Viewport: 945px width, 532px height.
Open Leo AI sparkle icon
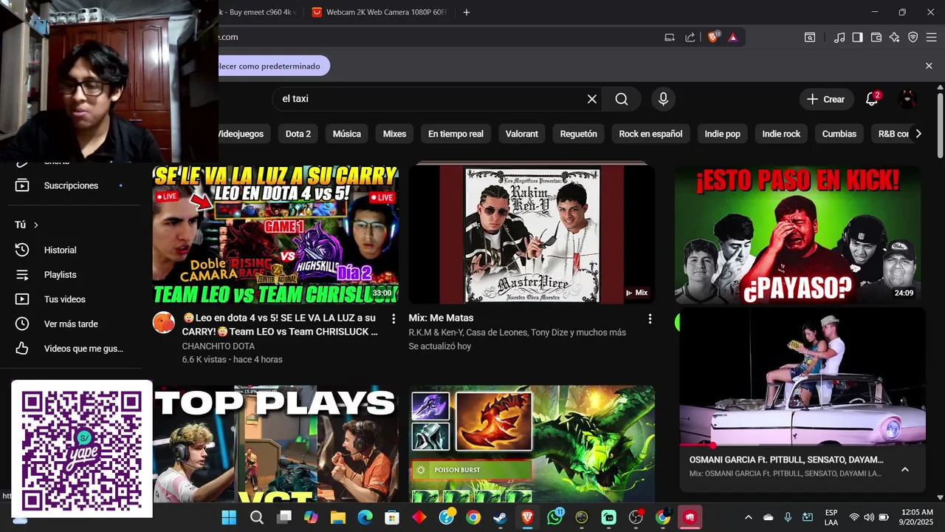click(895, 37)
